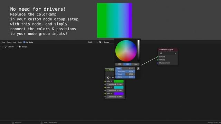
Task: Collapse the NodeGroup node with its chevron
Action: coord(107,70)
